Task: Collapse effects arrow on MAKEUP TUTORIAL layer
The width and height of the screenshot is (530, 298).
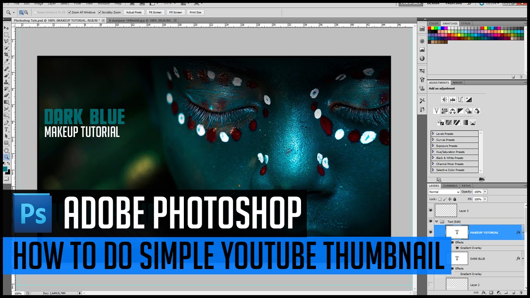Action: [523, 233]
